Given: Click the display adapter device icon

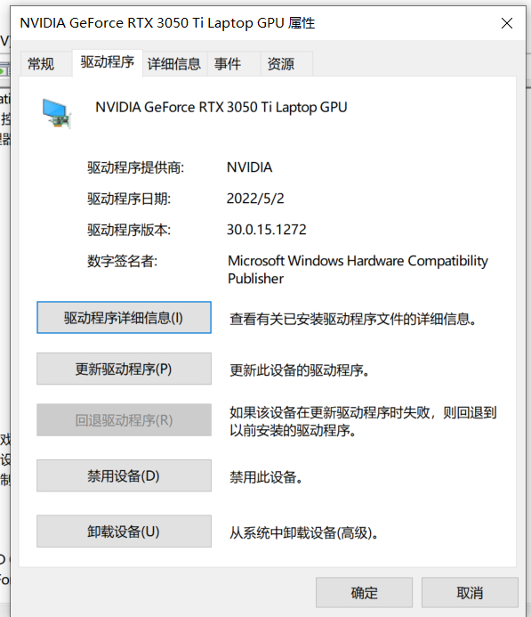Looking at the screenshot, I should 57,113.
